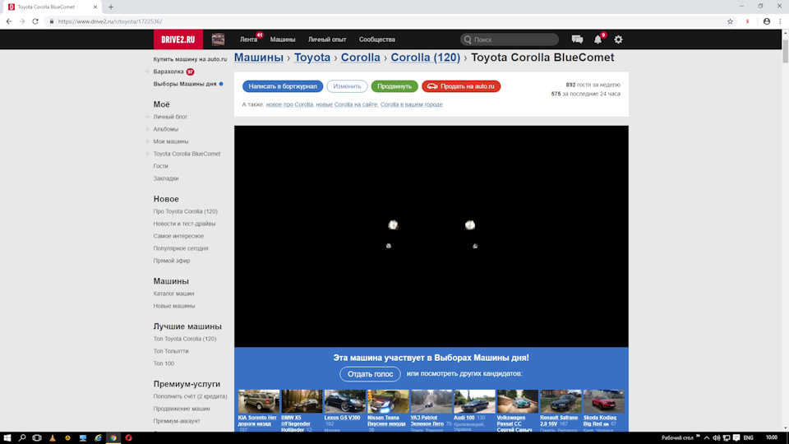This screenshot has height=444, width=789.
Task: Open Пополнить счёт (2 кредита) link
Action: pos(190,396)
